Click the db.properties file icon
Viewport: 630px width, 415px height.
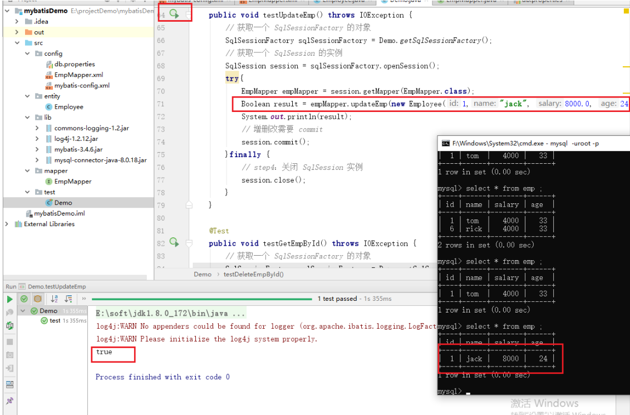49,65
